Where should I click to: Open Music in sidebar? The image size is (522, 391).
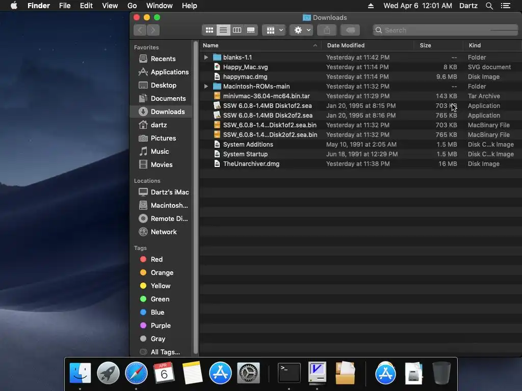(x=161, y=151)
